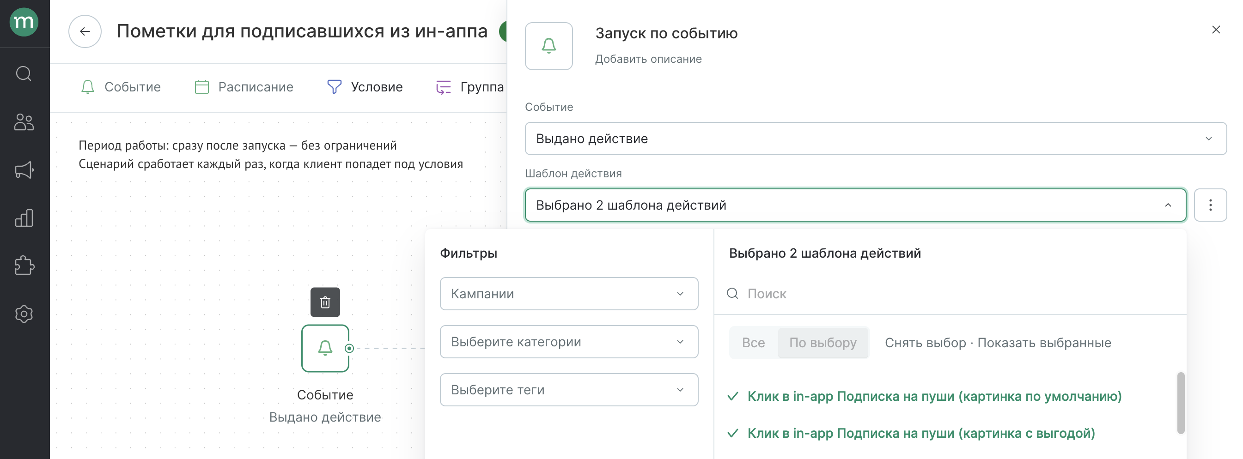This screenshot has height=459, width=1243.
Task: Open the Выдано действие event dropdown
Action: point(875,139)
